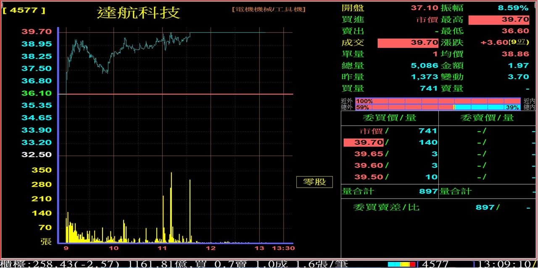Click the 12 o'clock time axis marker
Image resolution: width=538 pixels, height=268 pixels.
tap(211, 248)
